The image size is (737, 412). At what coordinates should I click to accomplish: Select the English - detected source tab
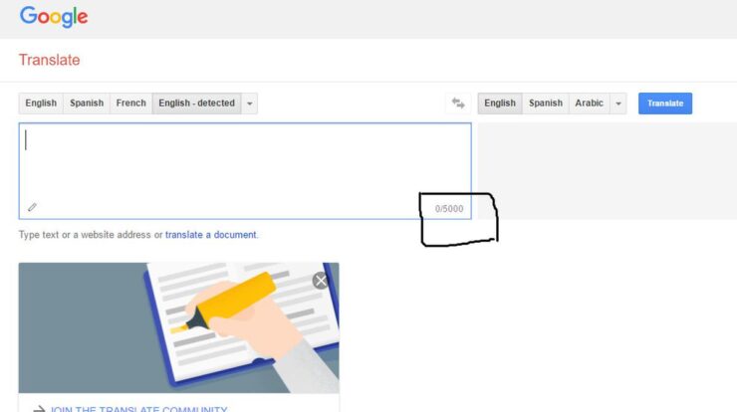(x=196, y=103)
